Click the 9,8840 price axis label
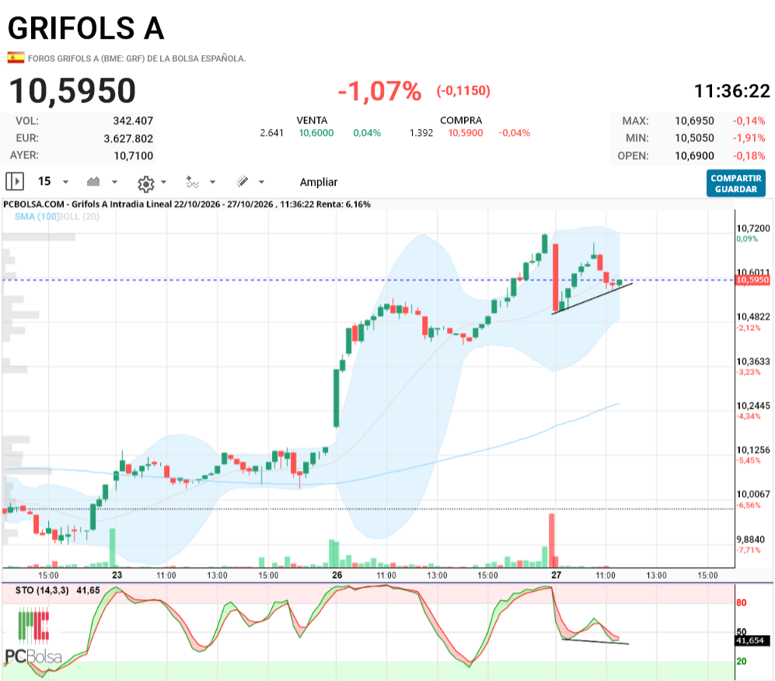775x681 pixels. [751, 540]
